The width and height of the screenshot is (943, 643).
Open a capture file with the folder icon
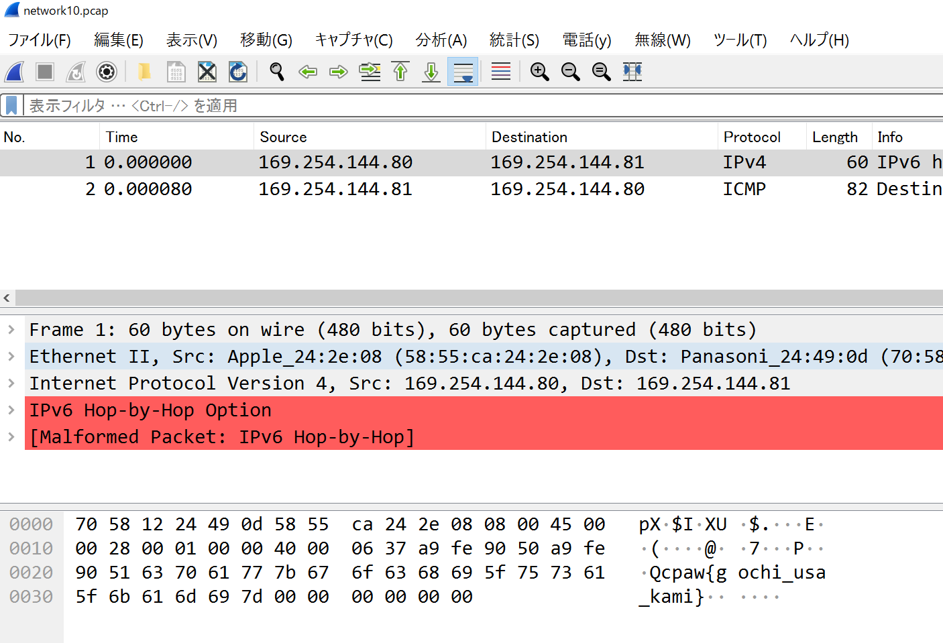coord(144,72)
